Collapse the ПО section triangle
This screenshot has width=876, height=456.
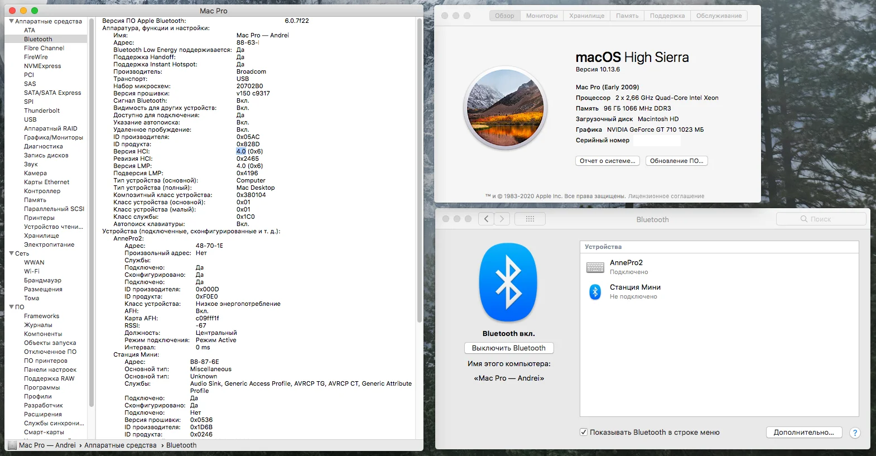(x=11, y=307)
